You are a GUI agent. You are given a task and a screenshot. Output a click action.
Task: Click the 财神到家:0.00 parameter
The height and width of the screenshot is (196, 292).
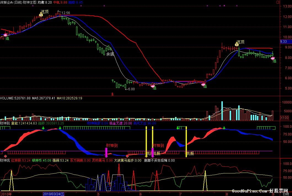coord(98,123)
